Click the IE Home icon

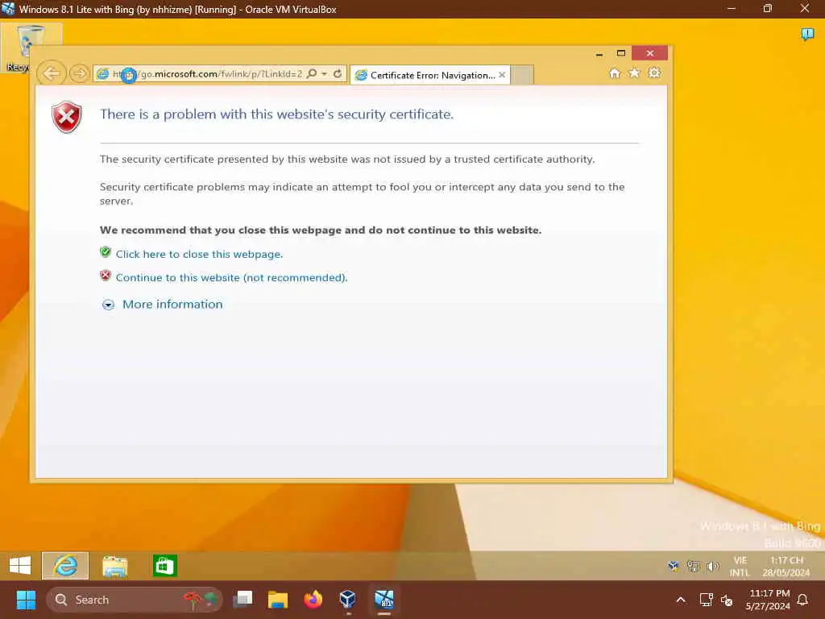click(x=615, y=73)
